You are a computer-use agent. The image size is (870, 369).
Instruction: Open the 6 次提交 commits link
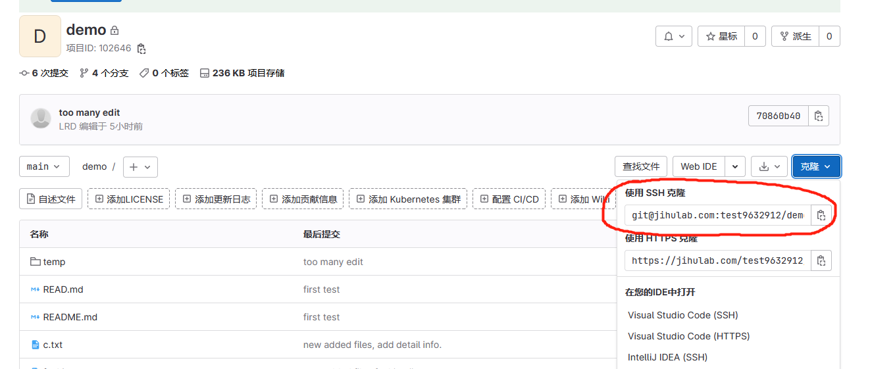44,73
